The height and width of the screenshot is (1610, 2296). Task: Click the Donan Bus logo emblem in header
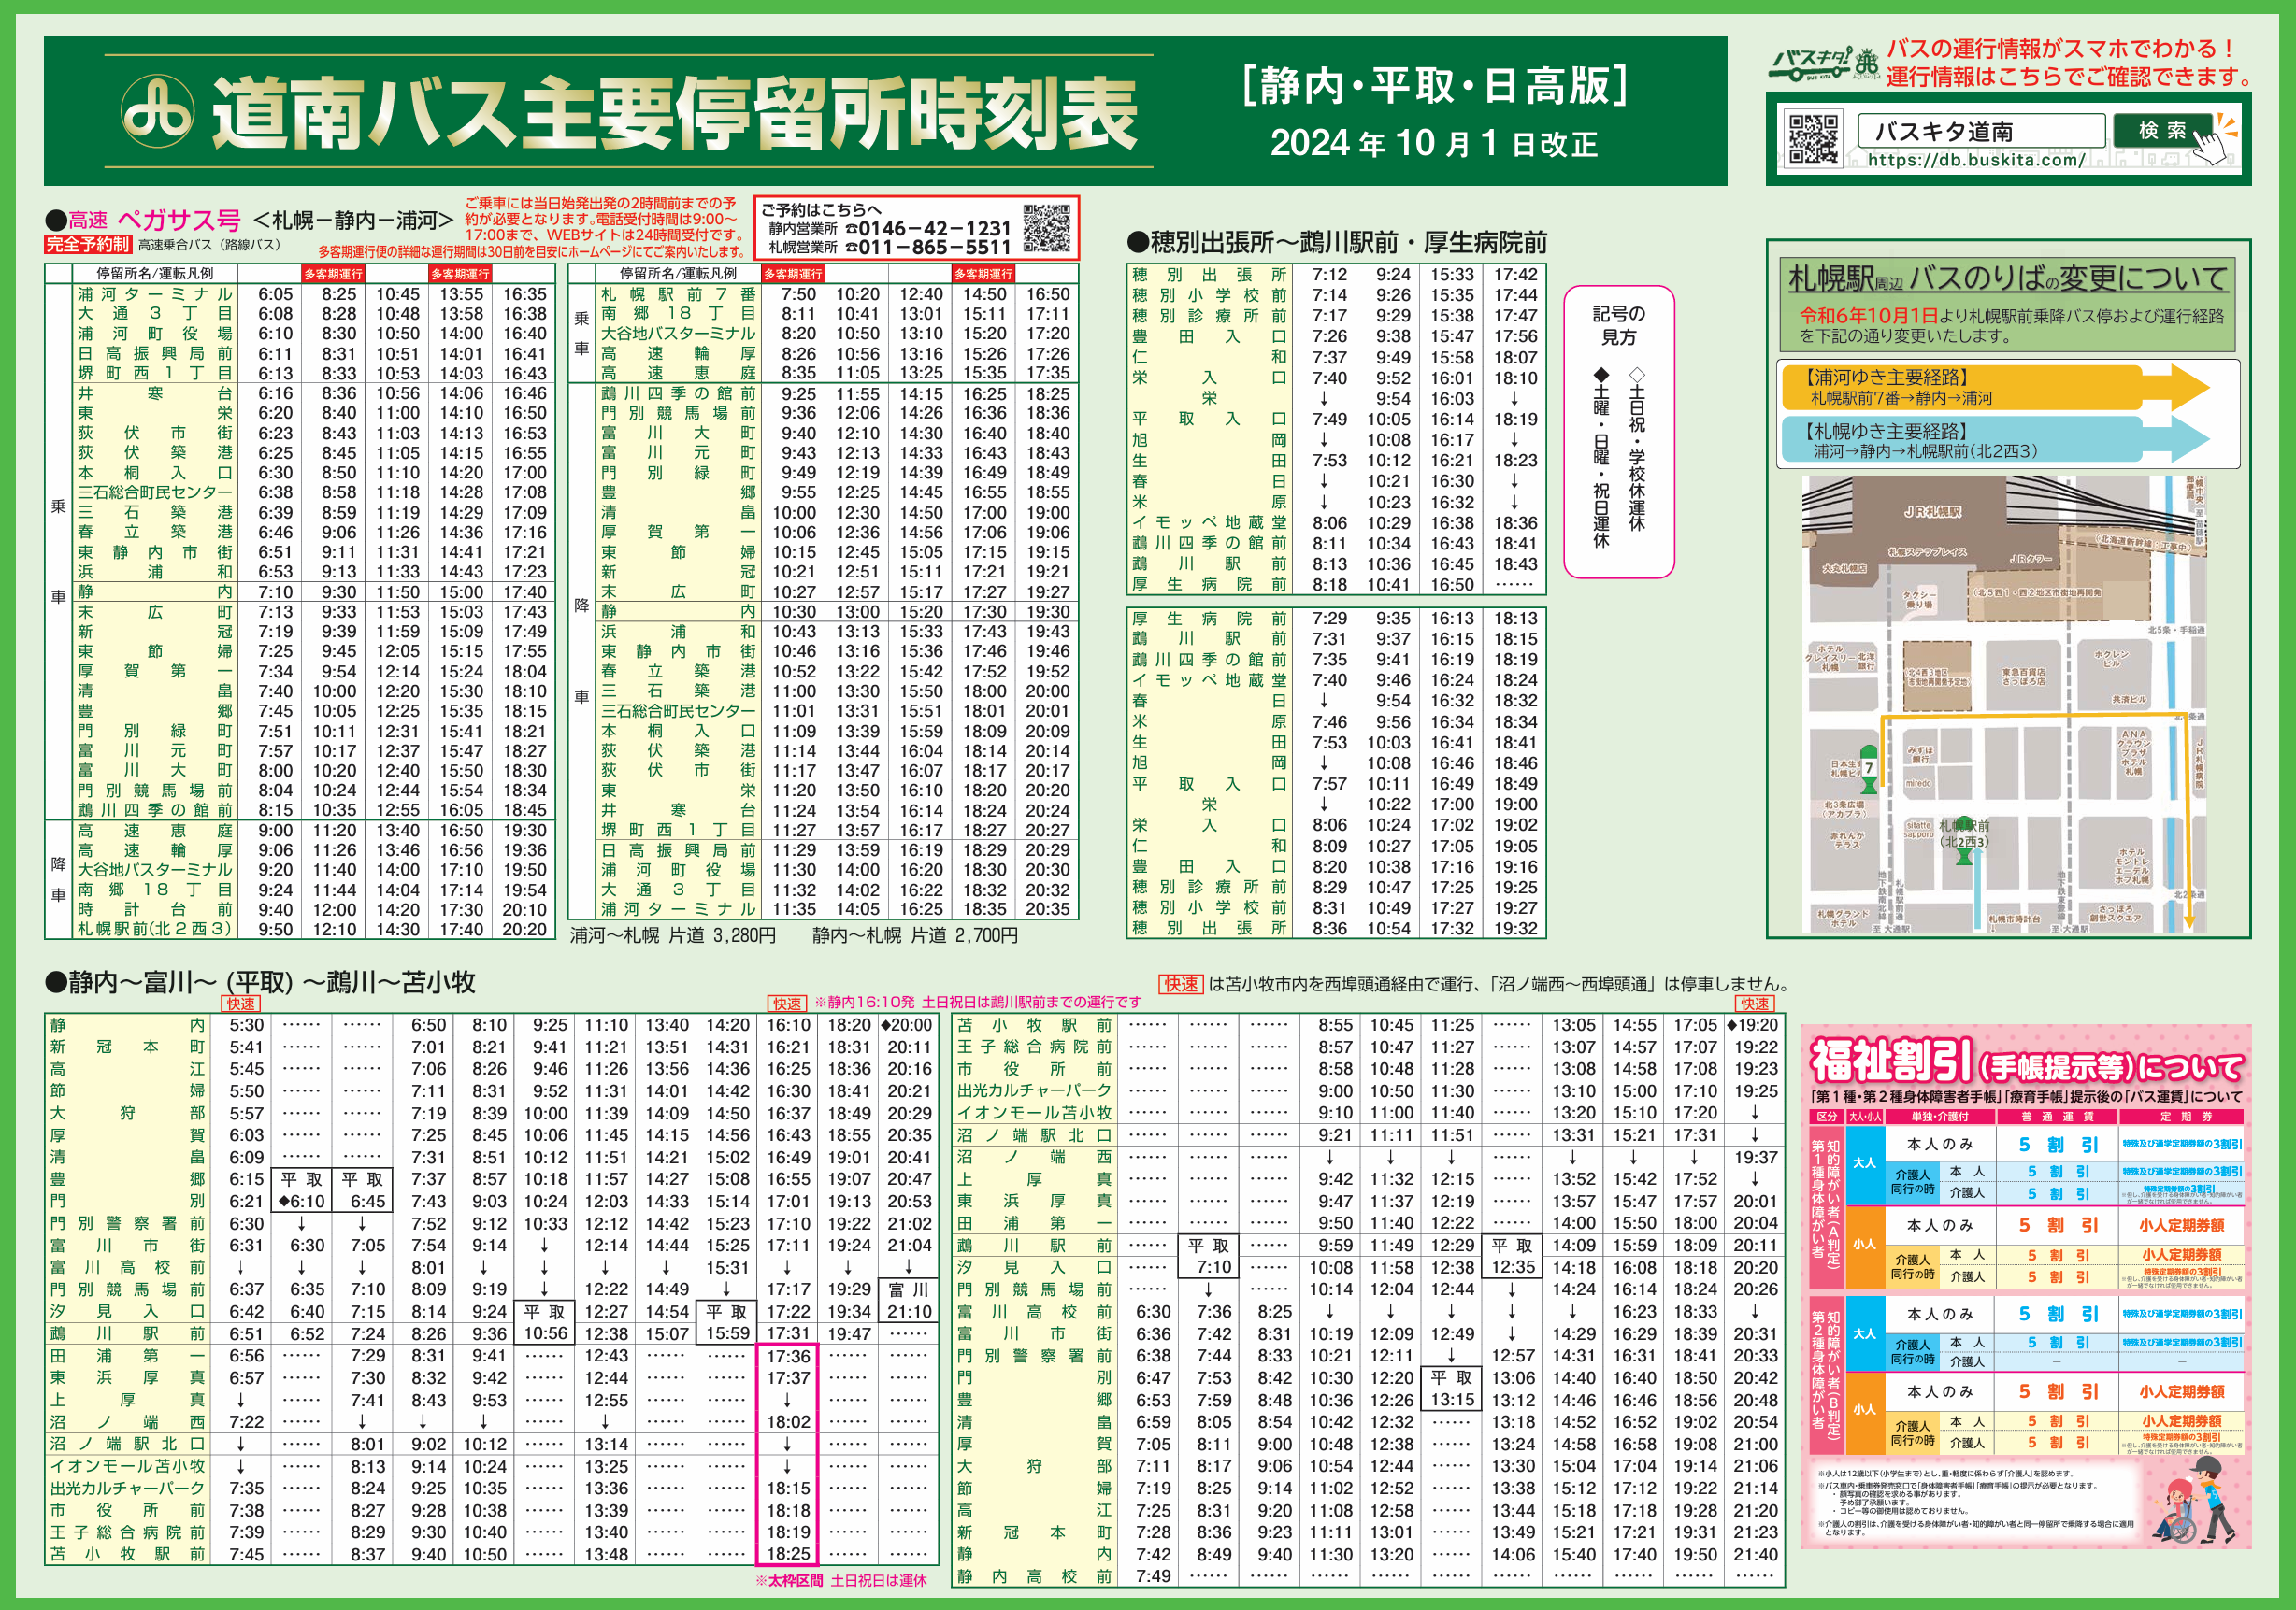pyautogui.click(x=157, y=110)
